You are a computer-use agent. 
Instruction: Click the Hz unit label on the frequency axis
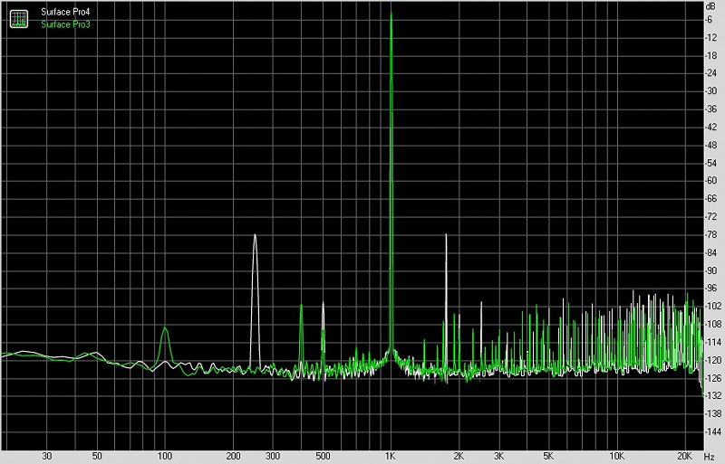click(x=709, y=457)
